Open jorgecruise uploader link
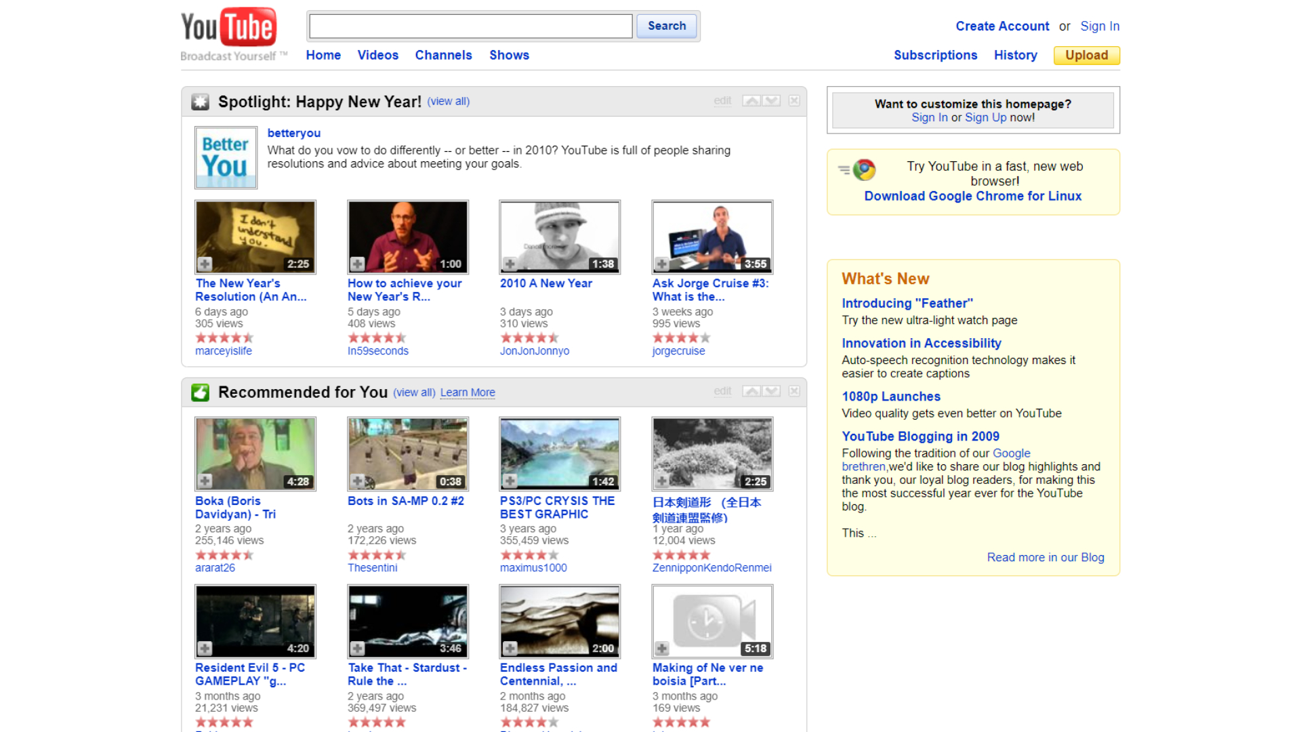The height and width of the screenshot is (732, 1301). point(678,350)
